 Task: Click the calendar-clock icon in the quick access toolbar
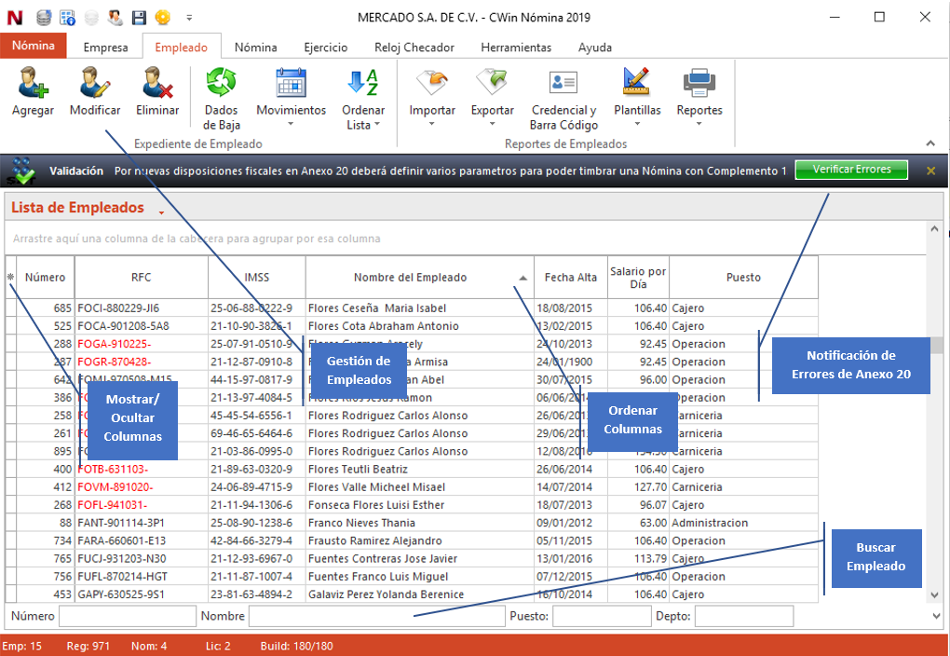(x=67, y=18)
